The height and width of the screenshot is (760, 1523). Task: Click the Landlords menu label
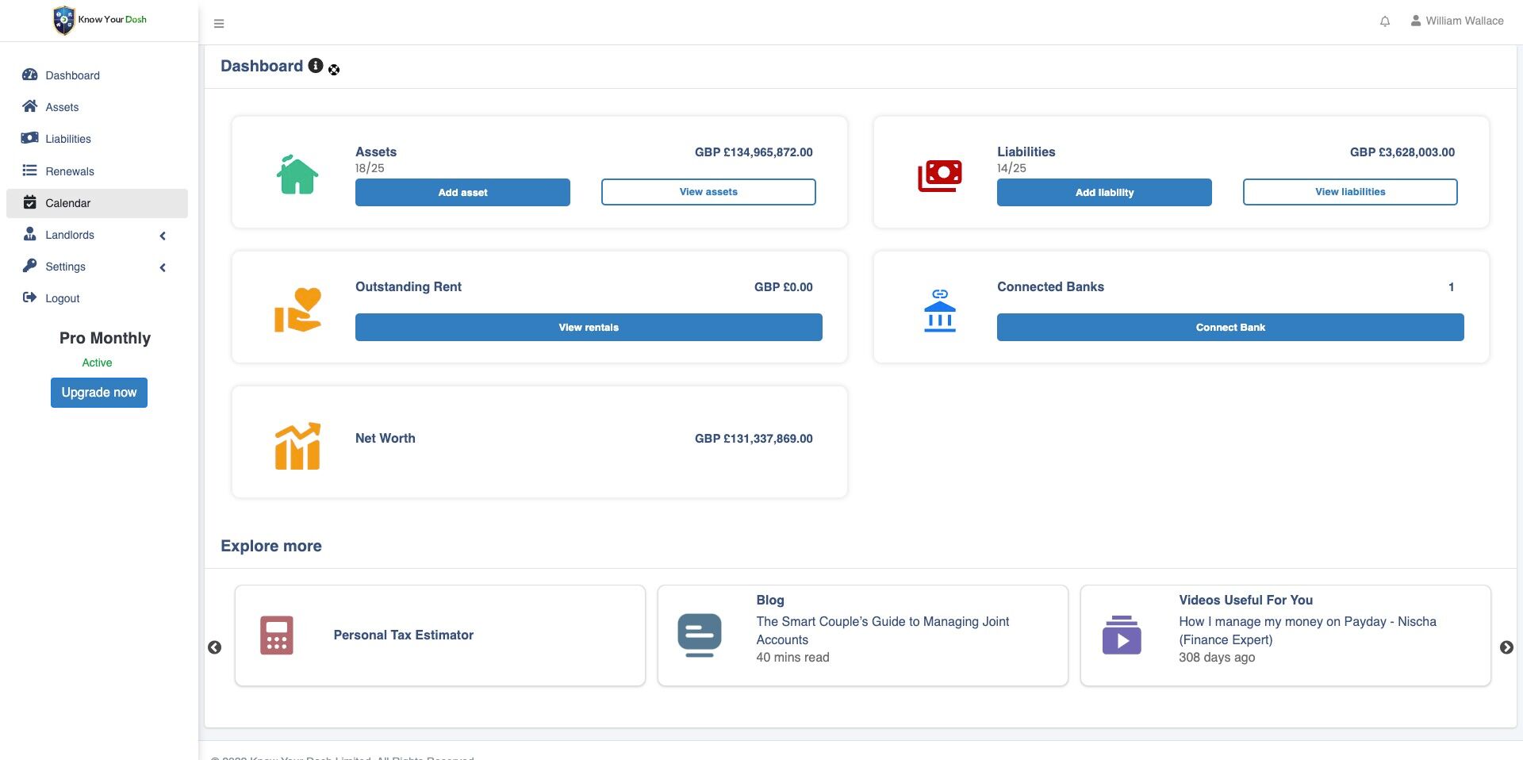coord(70,235)
